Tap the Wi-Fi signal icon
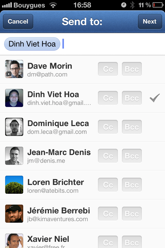This screenshot has width=165, height=248. click(53, 5)
